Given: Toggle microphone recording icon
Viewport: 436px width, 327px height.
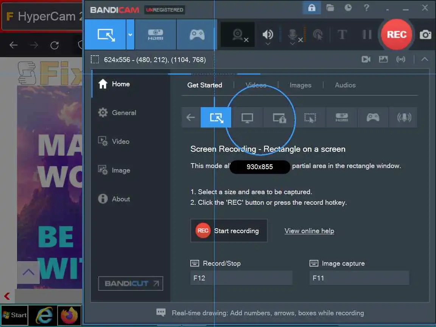Looking at the screenshot, I should (293, 35).
